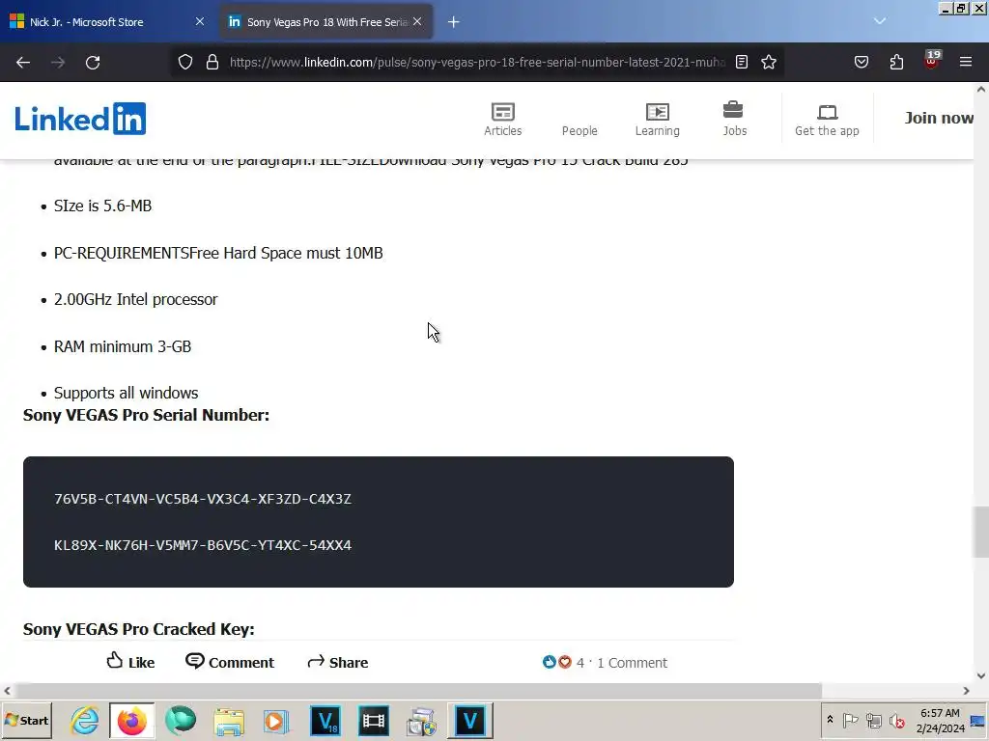The height and width of the screenshot is (741, 989).
Task: Reload the current page
Action: [x=93, y=63]
